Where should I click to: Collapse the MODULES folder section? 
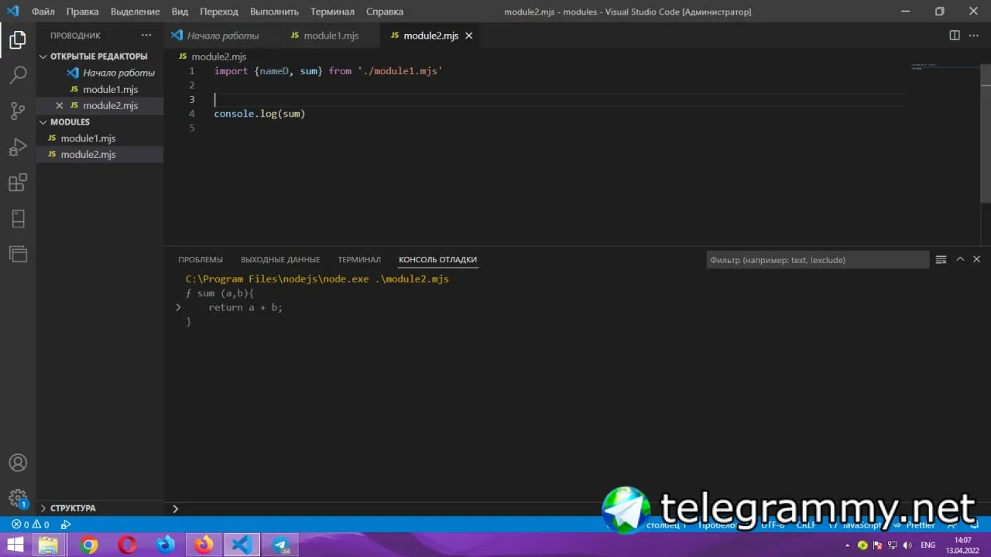pos(100,122)
